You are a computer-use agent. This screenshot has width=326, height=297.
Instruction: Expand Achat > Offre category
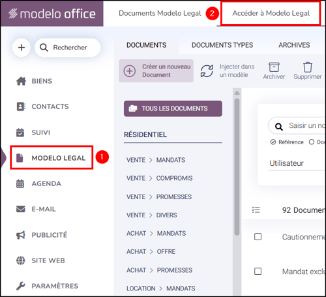[x=151, y=251]
